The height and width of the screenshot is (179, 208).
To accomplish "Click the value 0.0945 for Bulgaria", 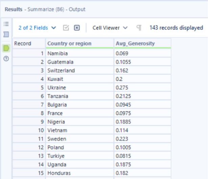I will [x=142, y=105].
